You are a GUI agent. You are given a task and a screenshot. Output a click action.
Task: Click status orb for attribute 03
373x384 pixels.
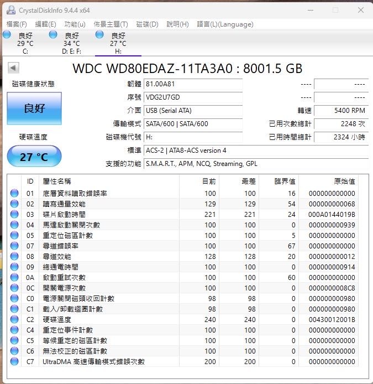(14, 214)
